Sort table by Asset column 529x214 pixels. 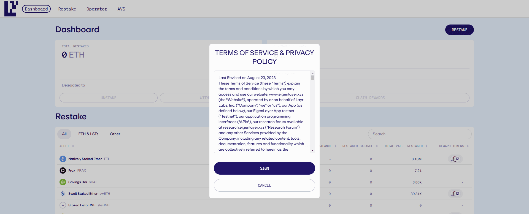[73, 146]
